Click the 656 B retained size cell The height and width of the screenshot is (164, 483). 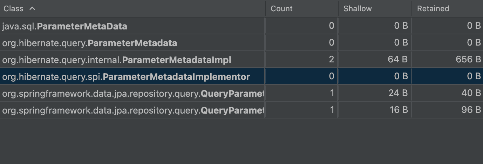[468, 60]
